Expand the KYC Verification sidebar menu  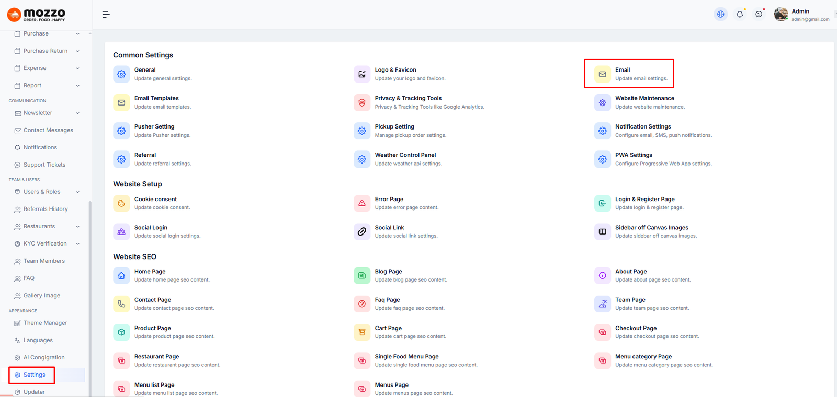[x=47, y=243]
